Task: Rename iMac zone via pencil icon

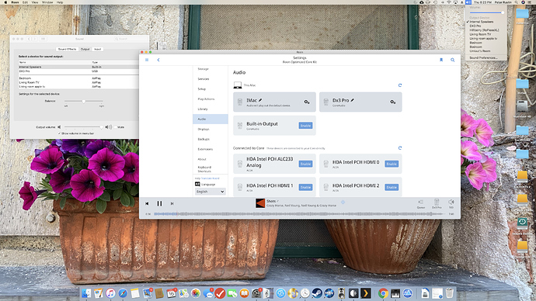Action: click(x=260, y=100)
